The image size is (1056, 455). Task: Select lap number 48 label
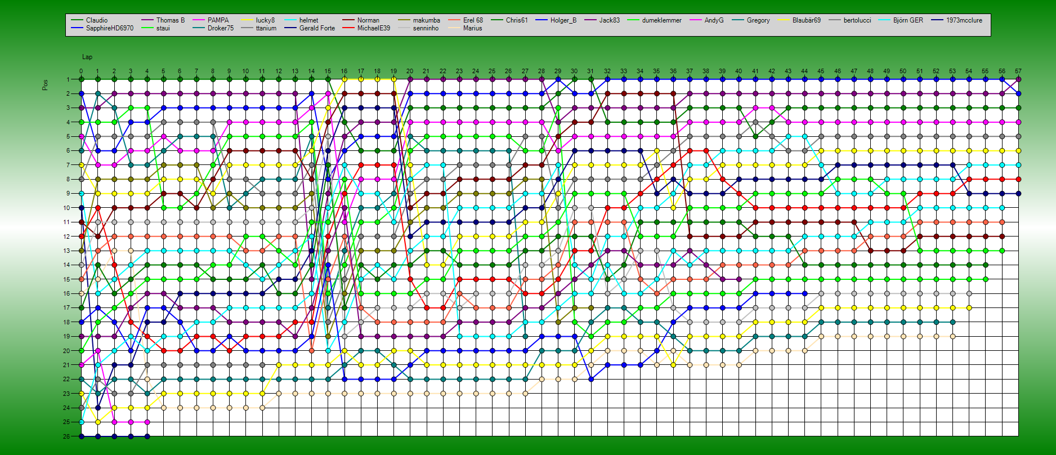coord(870,72)
